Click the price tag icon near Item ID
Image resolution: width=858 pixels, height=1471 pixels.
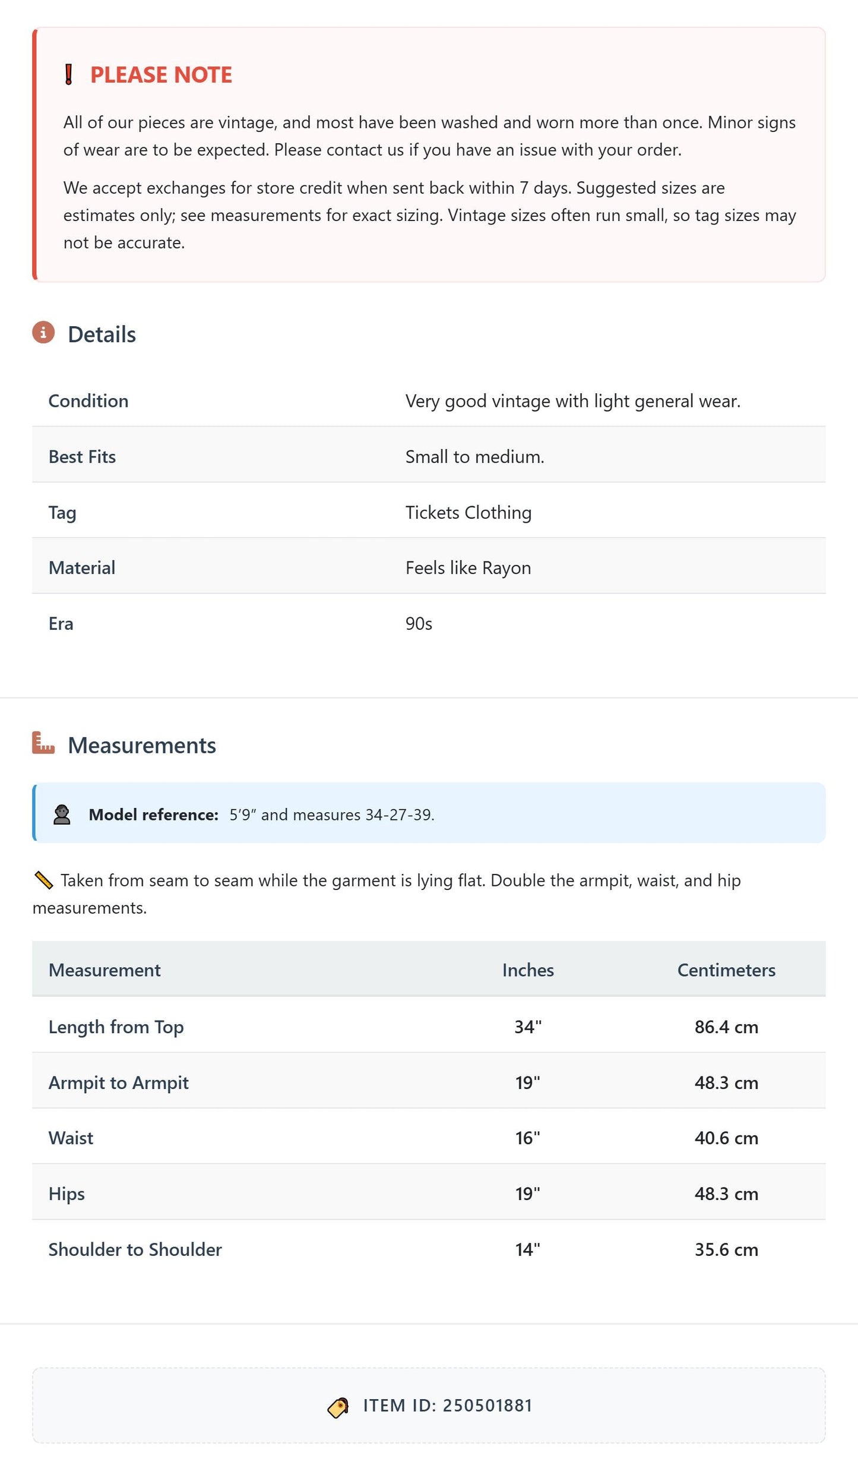(x=338, y=1406)
